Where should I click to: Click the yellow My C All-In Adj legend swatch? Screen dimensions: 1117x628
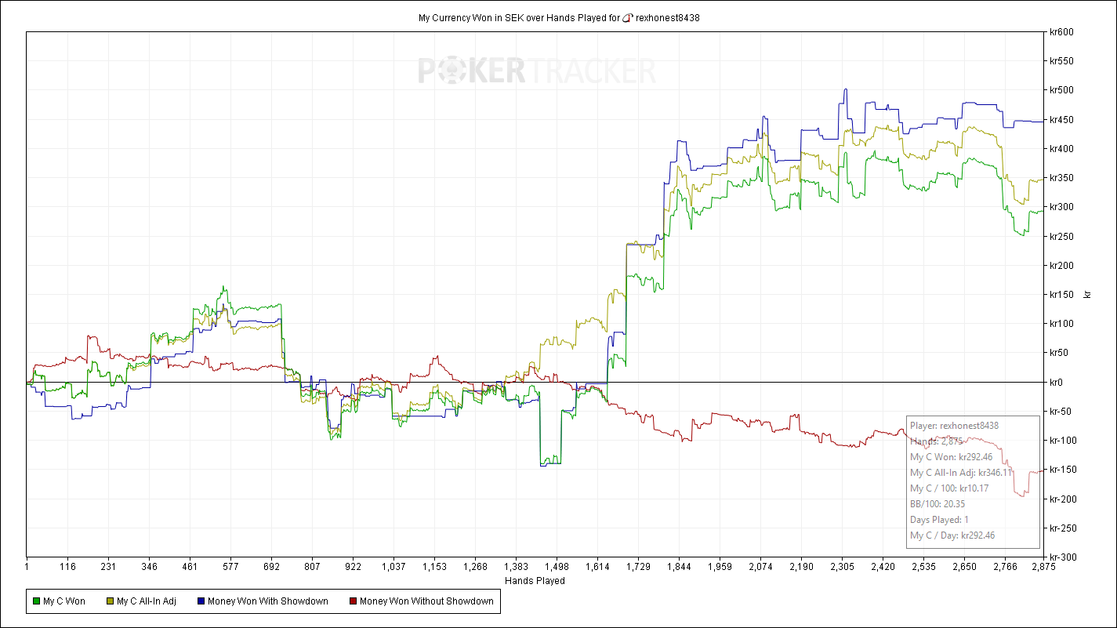[108, 601]
